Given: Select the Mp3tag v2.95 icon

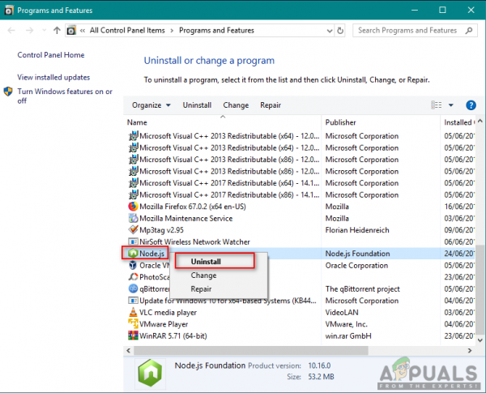Looking at the screenshot, I should 133,230.
